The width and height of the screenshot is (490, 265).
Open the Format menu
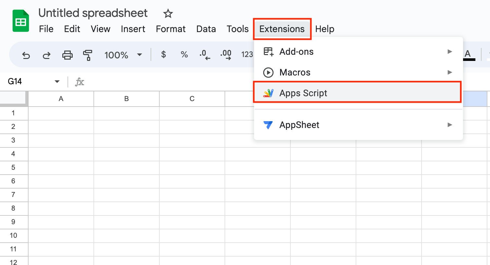click(171, 29)
